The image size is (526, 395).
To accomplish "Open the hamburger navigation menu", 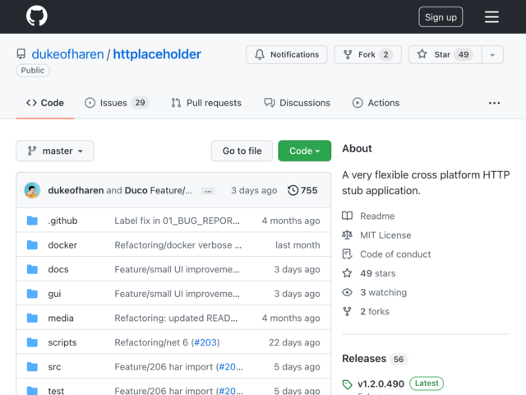I will click(x=491, y=16).
